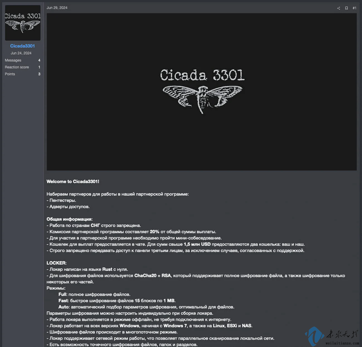Click the Messages label in user stats

[x=13, y=60]
